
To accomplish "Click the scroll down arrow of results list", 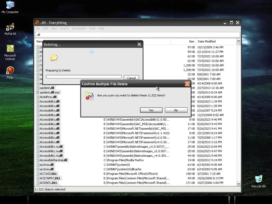I will 239,184.
